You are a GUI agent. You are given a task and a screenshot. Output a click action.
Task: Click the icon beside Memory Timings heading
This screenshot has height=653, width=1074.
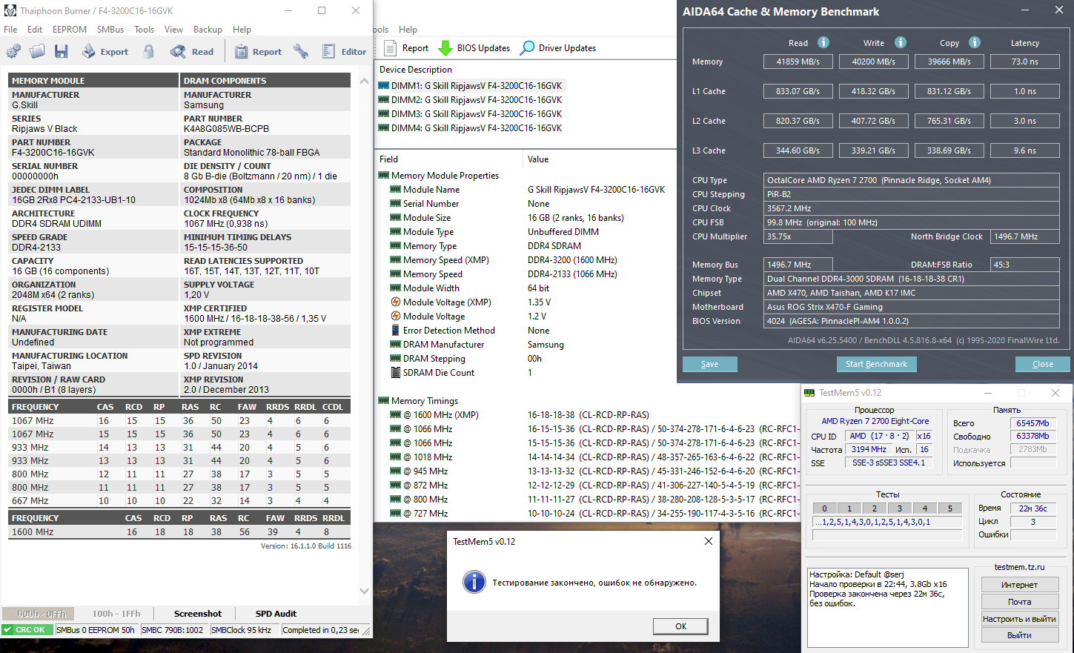coord(384,401)
